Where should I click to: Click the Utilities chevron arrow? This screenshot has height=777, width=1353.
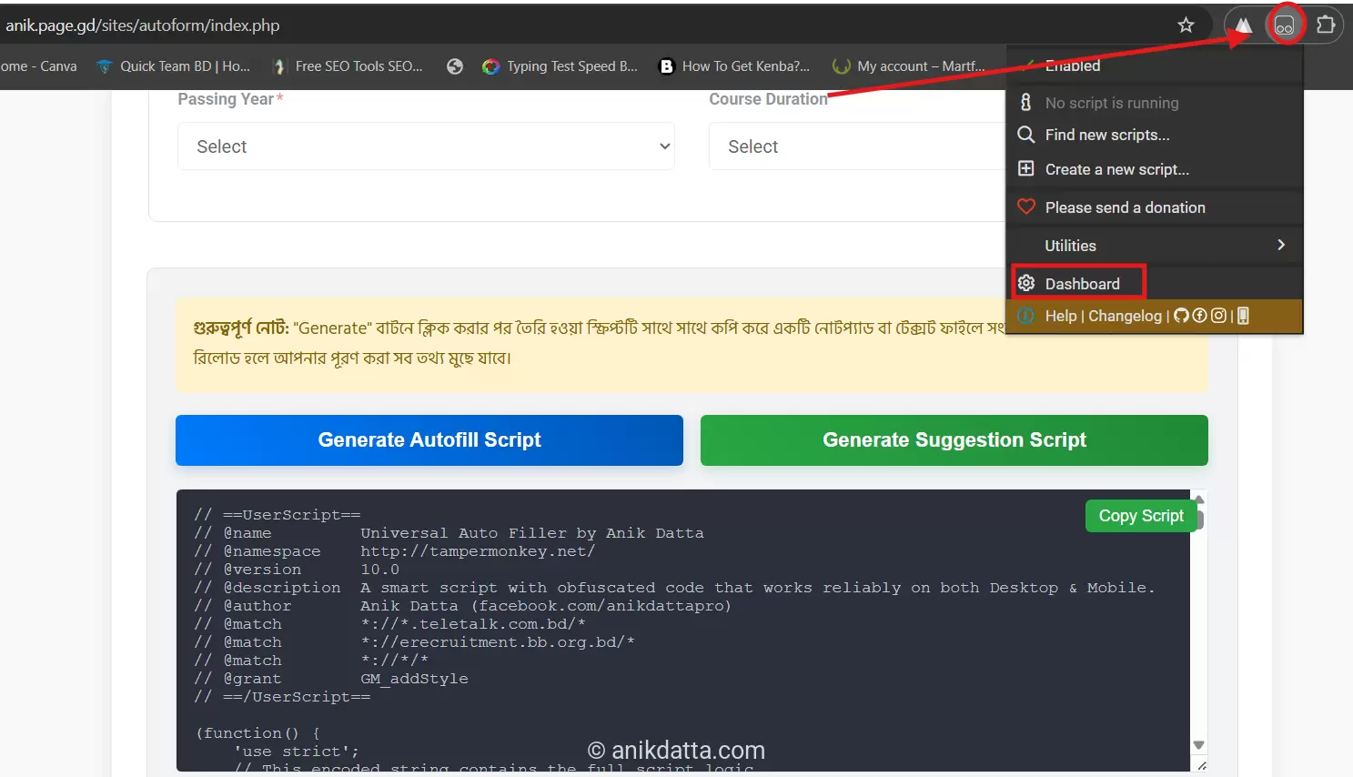[1281, 245]
